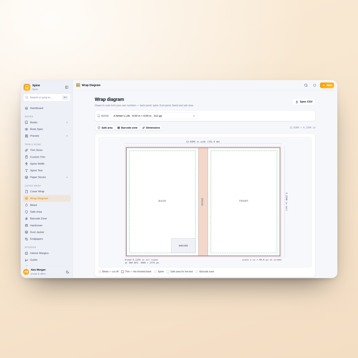Collapse the sidebar panel icon
Screen dimensions: 358x358
coord(67,87)
